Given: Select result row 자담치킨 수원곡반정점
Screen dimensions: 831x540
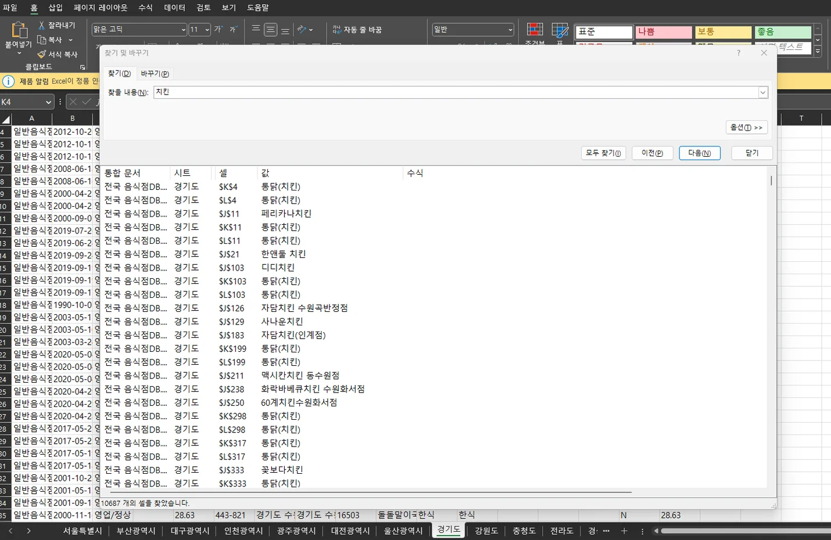Looking at the screenshot, I should point(435,308).
